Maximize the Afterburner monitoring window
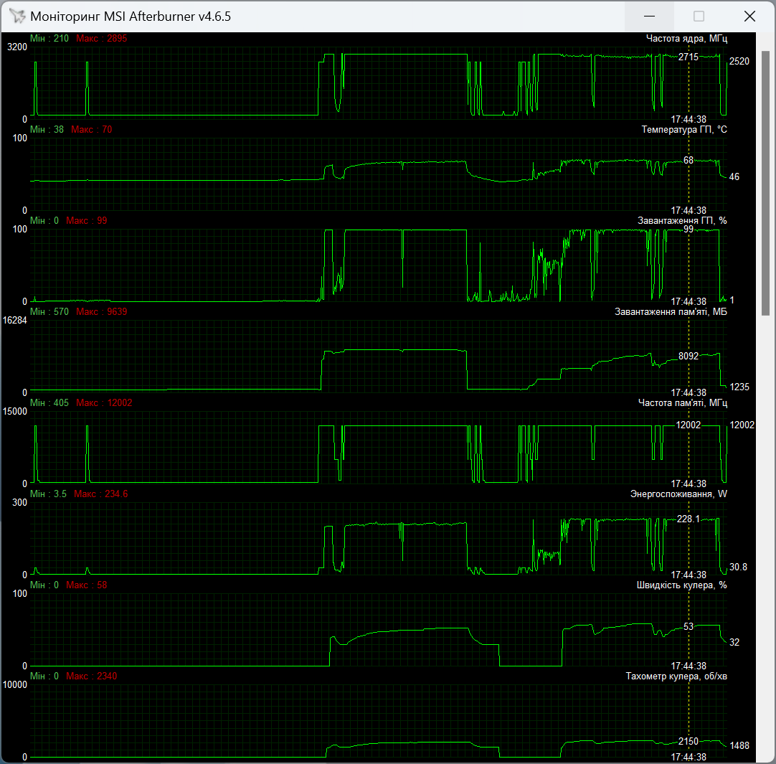 (x=699, y=16)
